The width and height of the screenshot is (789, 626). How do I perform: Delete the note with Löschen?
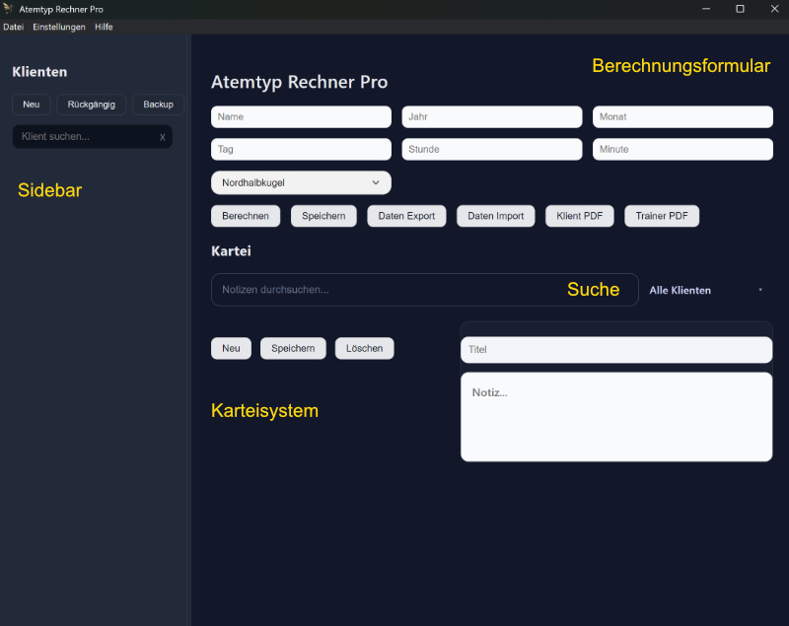tap(364, 348)
